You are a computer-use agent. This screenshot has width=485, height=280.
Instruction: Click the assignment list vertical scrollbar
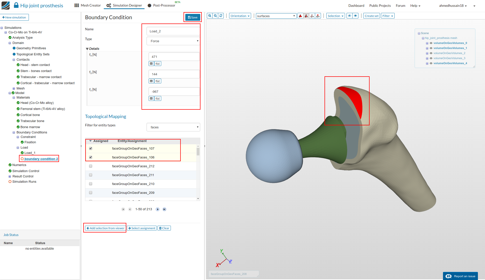(x=198, y=152)
